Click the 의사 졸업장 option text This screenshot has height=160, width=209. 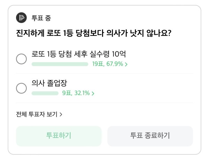pyautogui.click(x=49, y=83)
